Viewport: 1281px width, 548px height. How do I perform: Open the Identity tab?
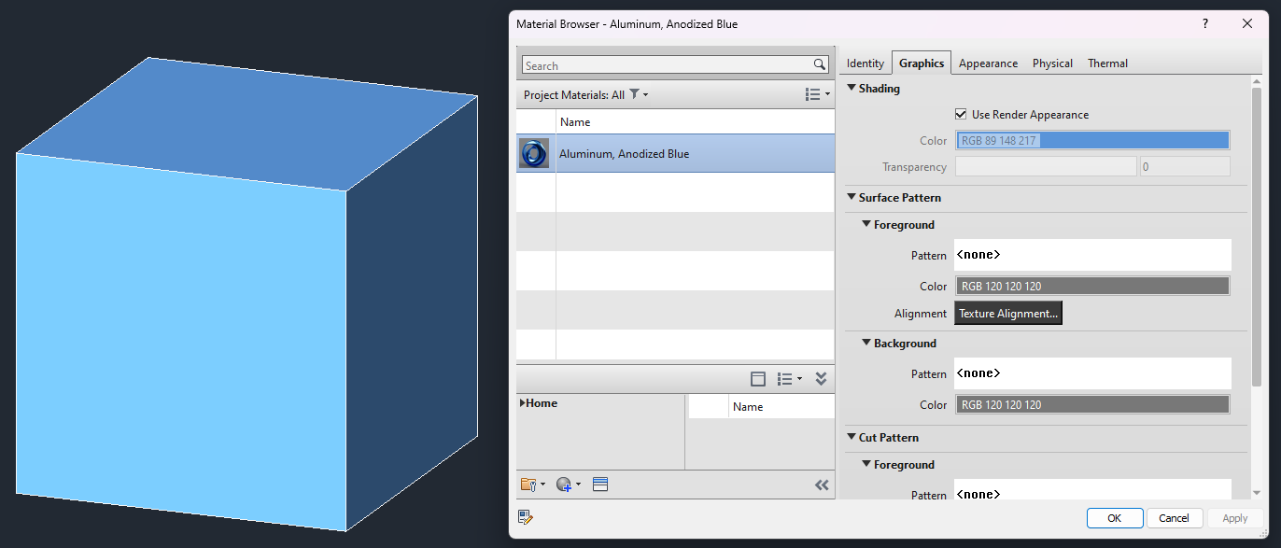click(865, 63)
